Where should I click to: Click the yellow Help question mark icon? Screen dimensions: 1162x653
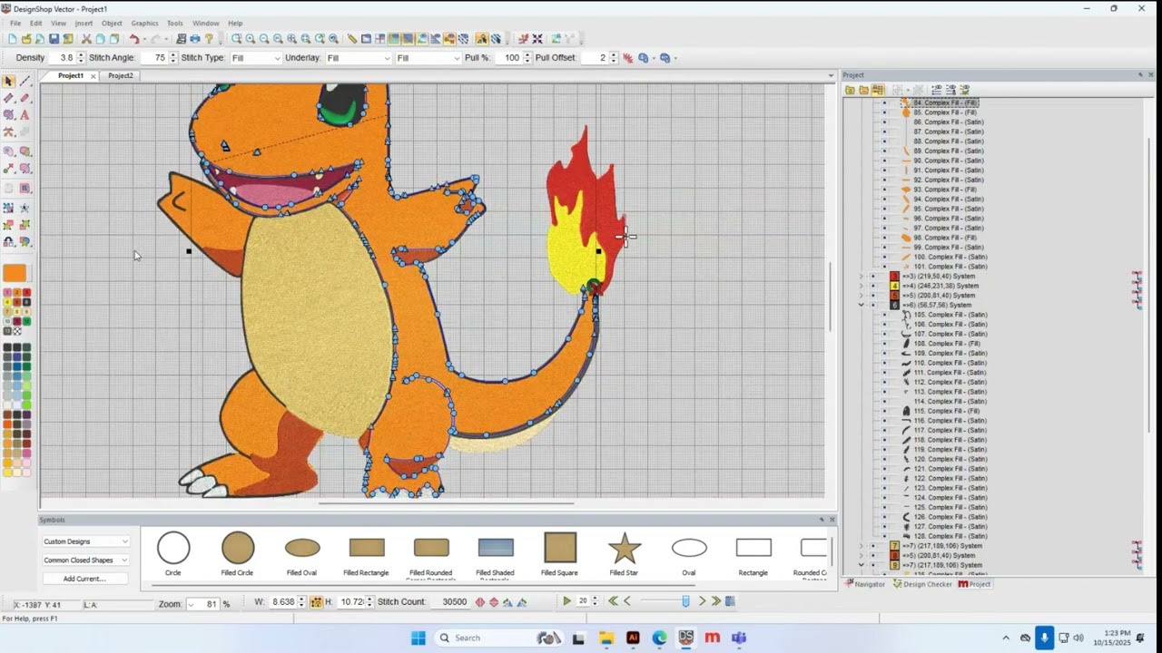tap(209, 39)
